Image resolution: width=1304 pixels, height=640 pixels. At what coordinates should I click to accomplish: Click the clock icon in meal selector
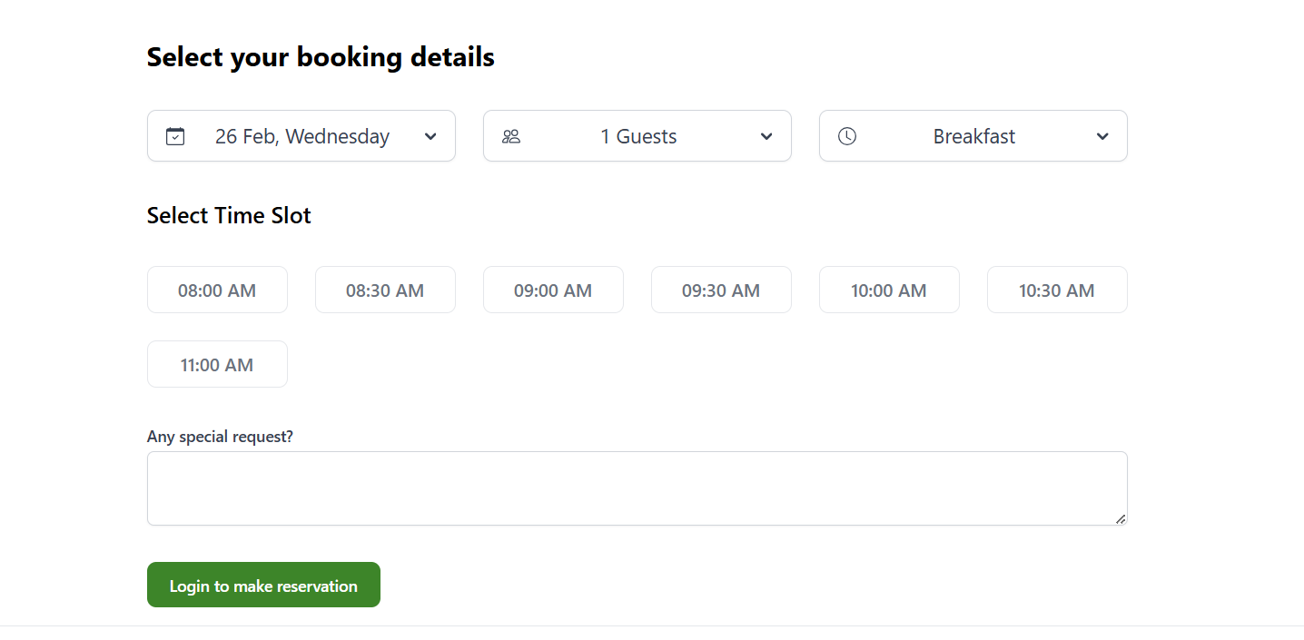(847, 136)
